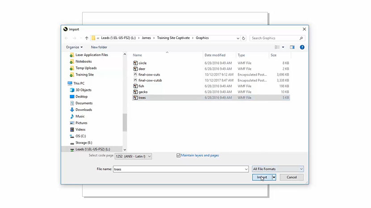371x208 pixels.
Task: Click the Up one level arrow
Action: click(x=86, y=38)
